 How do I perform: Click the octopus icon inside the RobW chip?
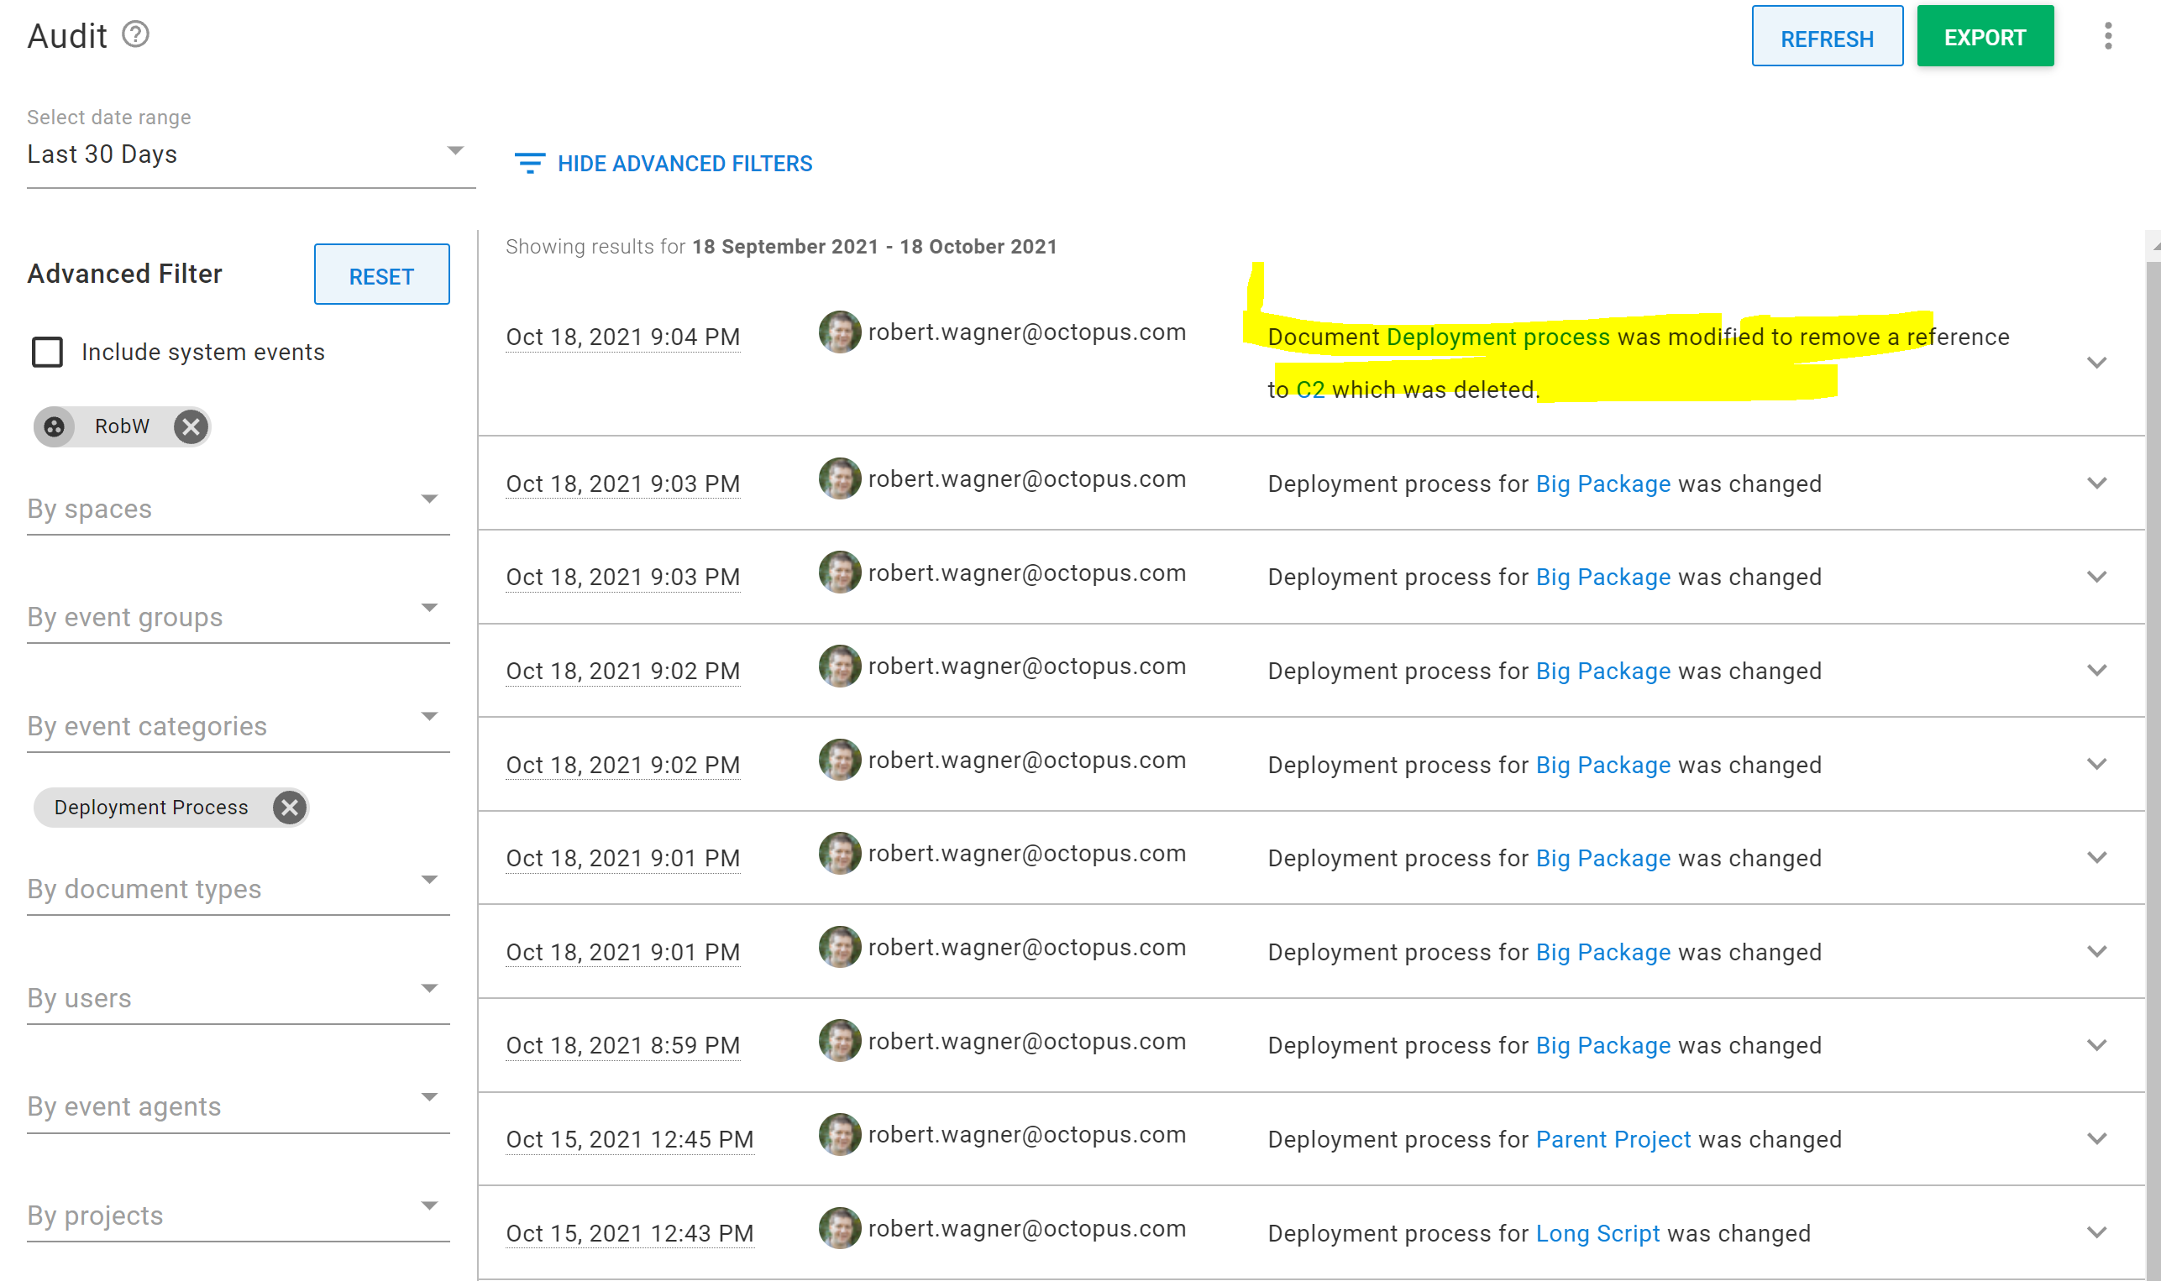pos(55,426)
